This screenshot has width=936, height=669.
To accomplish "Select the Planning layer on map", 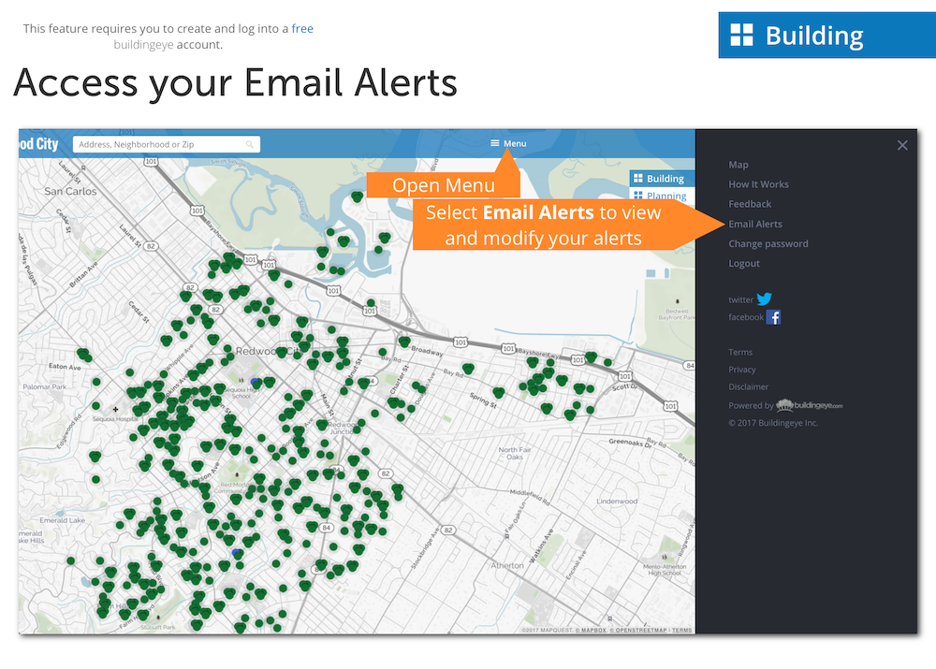I will (x=662, y=196).
